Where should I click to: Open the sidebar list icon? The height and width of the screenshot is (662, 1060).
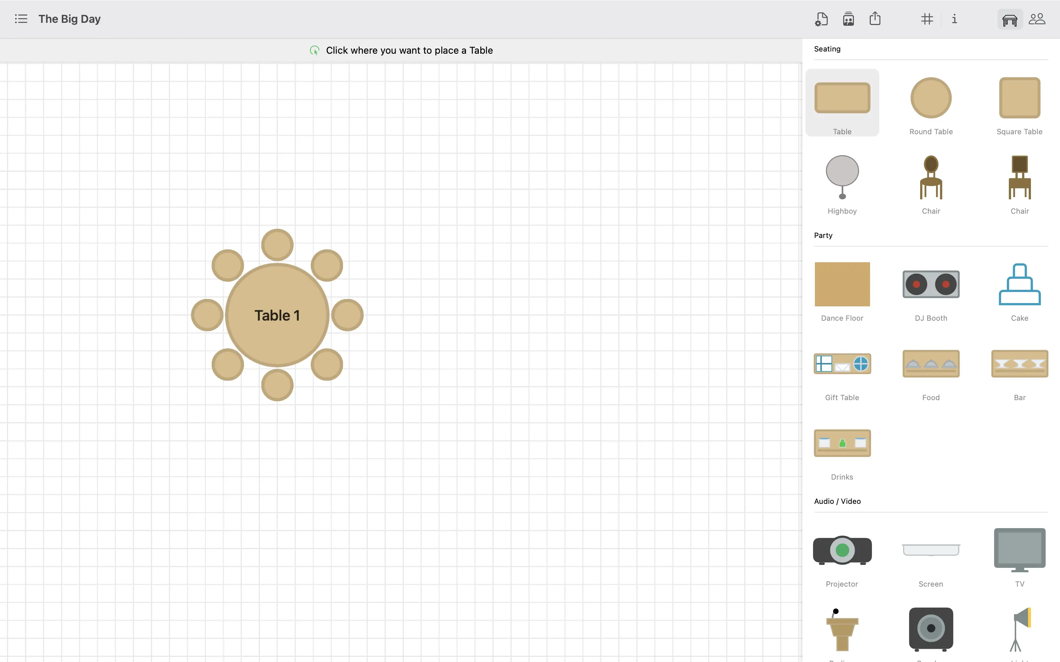21,19
